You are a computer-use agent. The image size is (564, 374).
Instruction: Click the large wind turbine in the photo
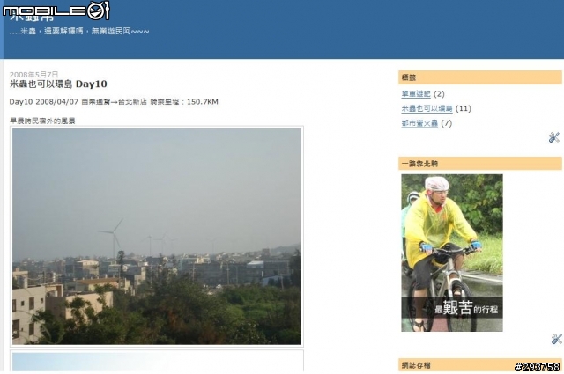click(112, 237)
